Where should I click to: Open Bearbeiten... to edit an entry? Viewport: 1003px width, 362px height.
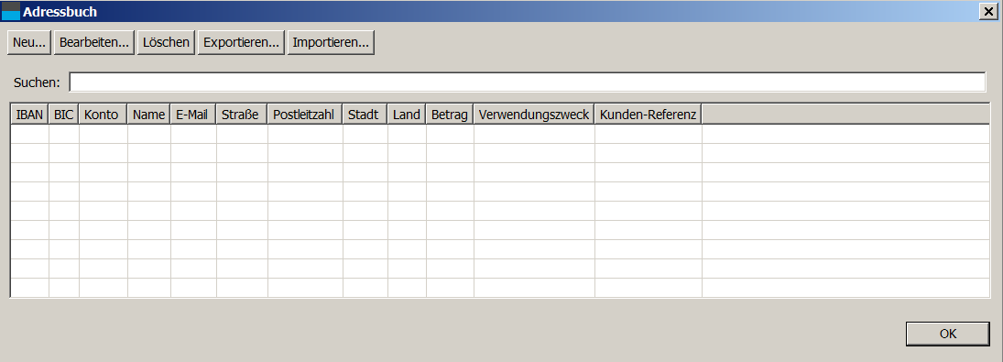[x=94, y=42]
